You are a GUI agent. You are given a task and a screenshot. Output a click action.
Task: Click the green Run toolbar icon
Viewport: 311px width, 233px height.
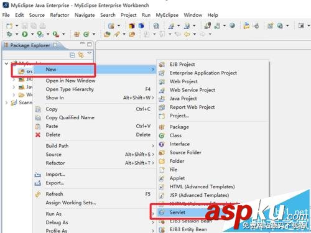25,34
